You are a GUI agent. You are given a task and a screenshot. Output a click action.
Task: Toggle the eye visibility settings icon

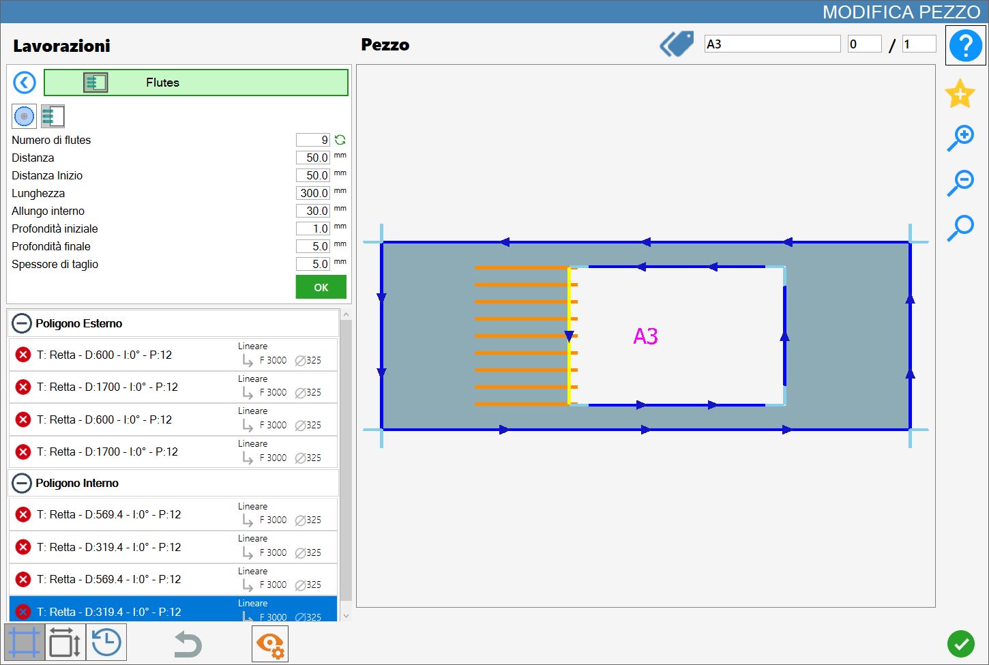point(270,643)
